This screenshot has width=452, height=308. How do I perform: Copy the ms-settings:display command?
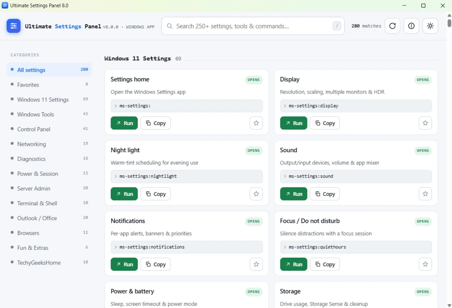pyautogui.click(x=325, y=123)
